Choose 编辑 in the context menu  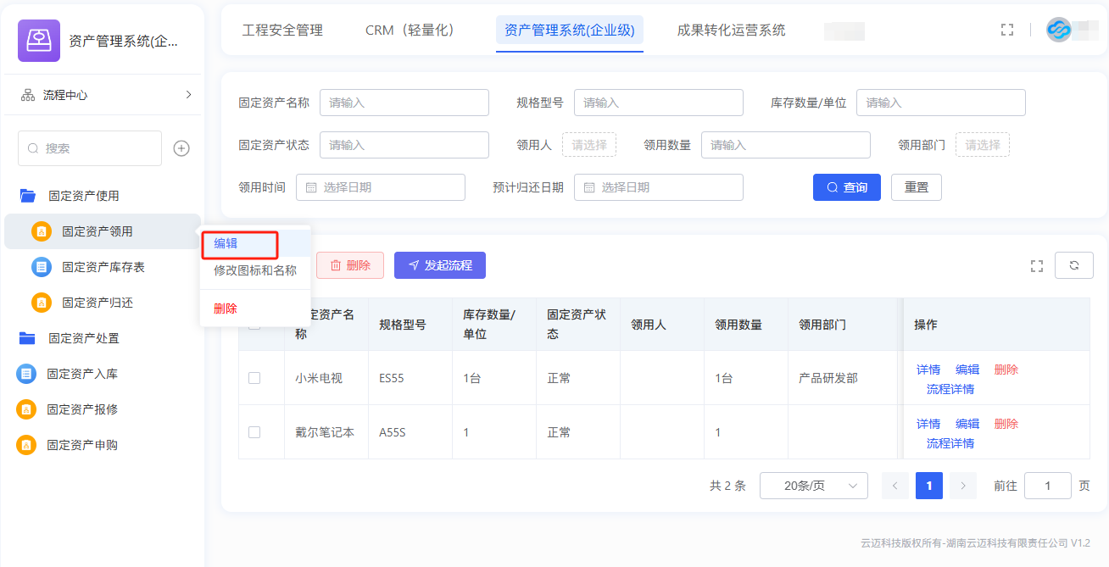point(226,244)
